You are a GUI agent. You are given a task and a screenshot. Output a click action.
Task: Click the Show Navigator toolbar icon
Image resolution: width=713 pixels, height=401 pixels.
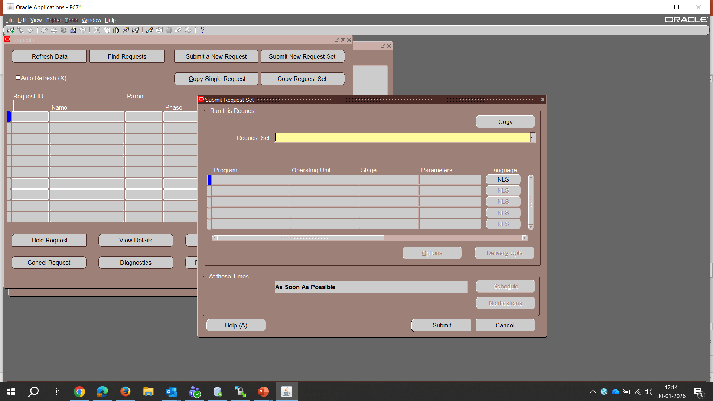click(x=30, y=30)
